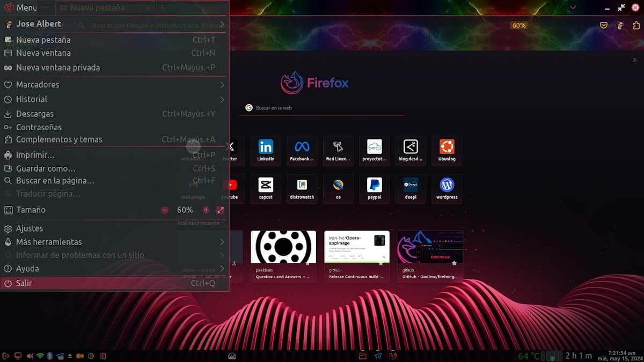Open the Wi-Fi network tray icon

pos(40,356)
